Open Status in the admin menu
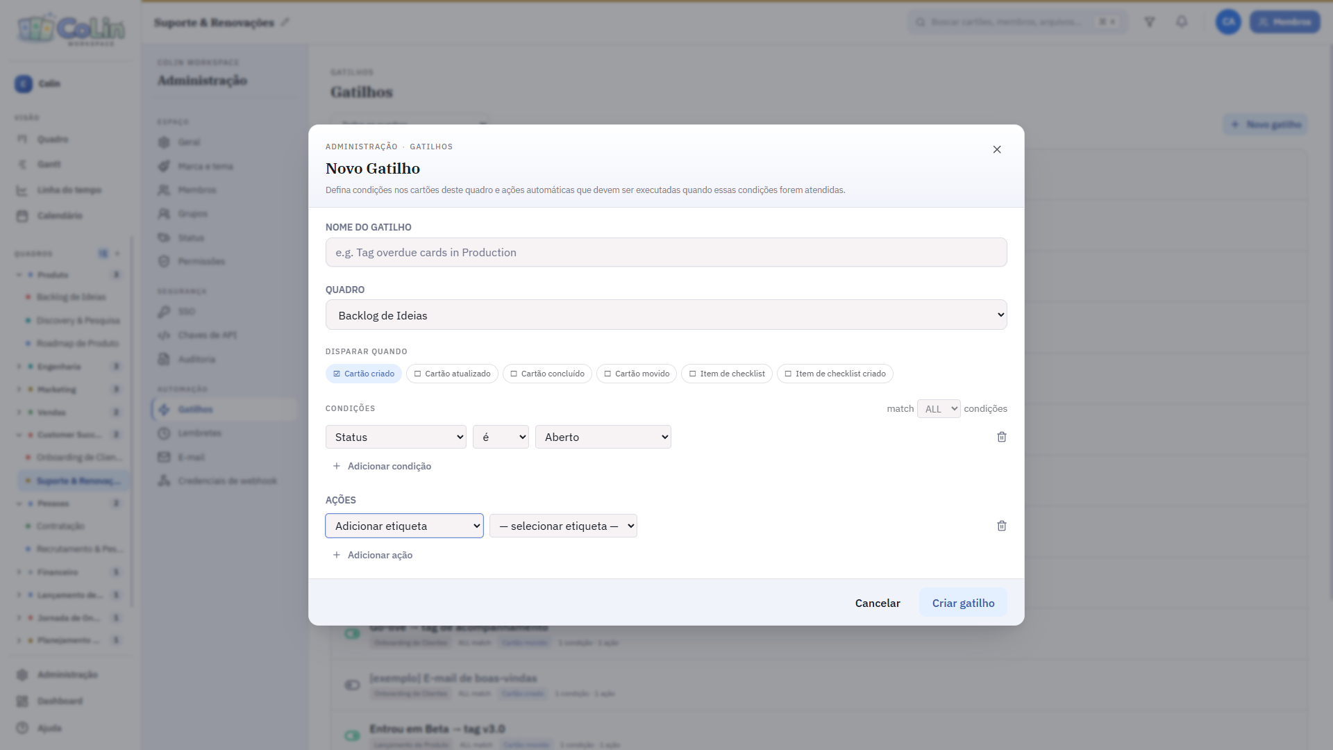The height and width of the screenshot is (750, 1333). pyautogui.click(x=191, y=238)
